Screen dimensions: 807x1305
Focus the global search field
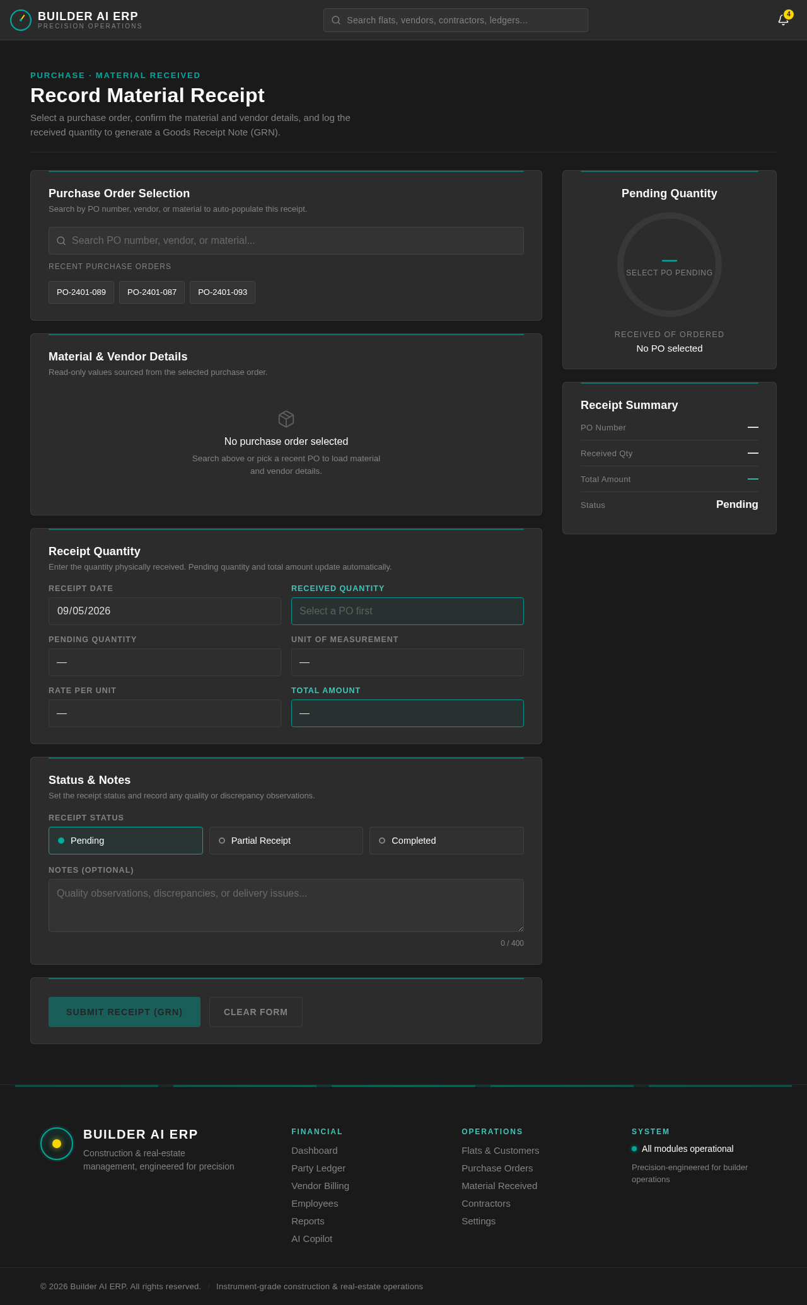pos(456,20)
